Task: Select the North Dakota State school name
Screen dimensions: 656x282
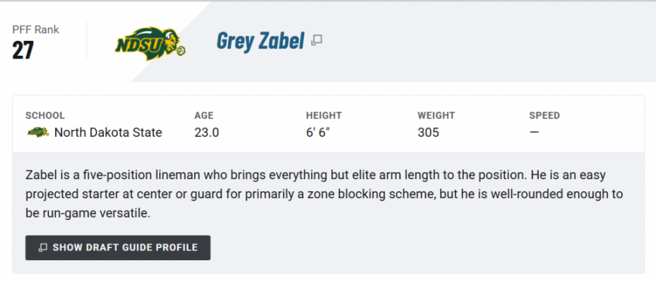Action: click(x=108, y=133)
